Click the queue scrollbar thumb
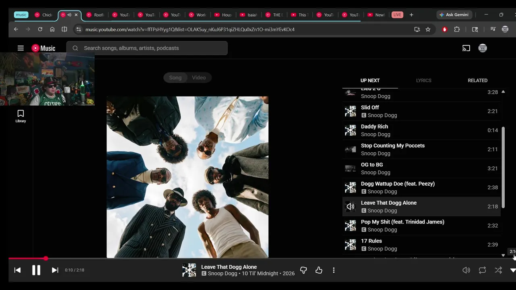The width and height of the screenshot is (516, 290). pyautogui.click(x=503, y=167)
